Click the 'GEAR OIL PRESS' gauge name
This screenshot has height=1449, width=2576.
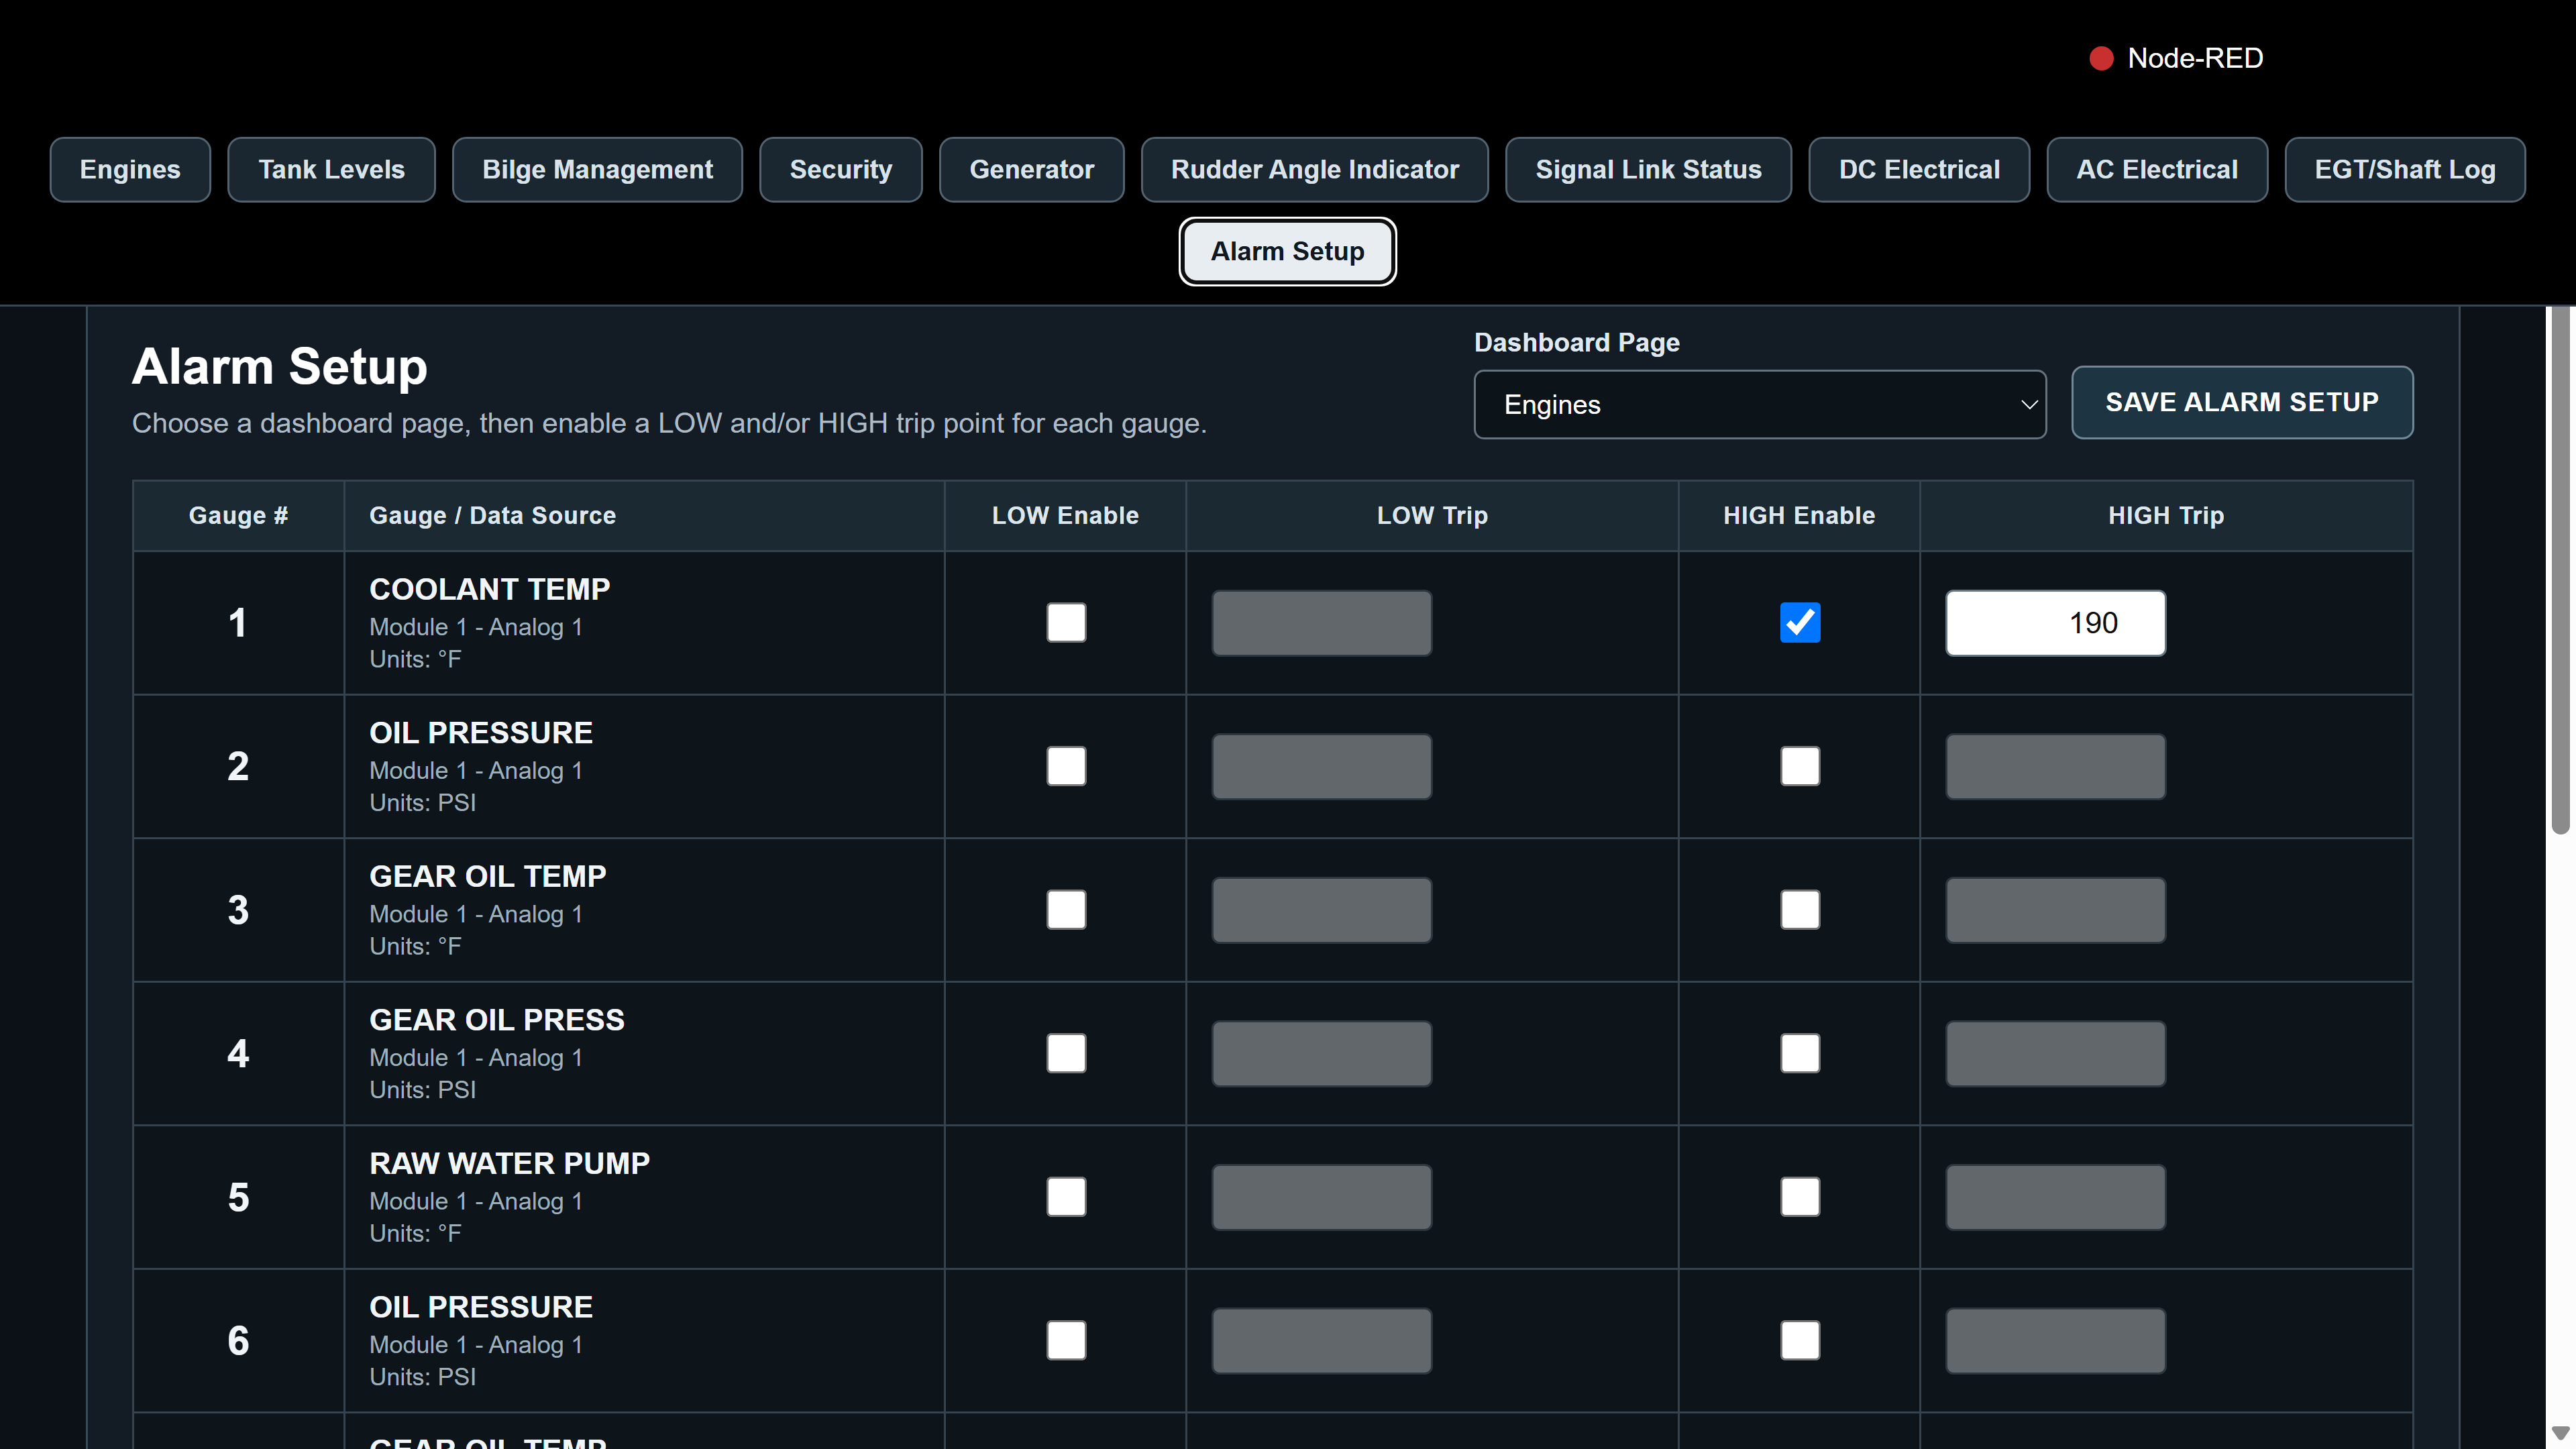[496, 1019]
